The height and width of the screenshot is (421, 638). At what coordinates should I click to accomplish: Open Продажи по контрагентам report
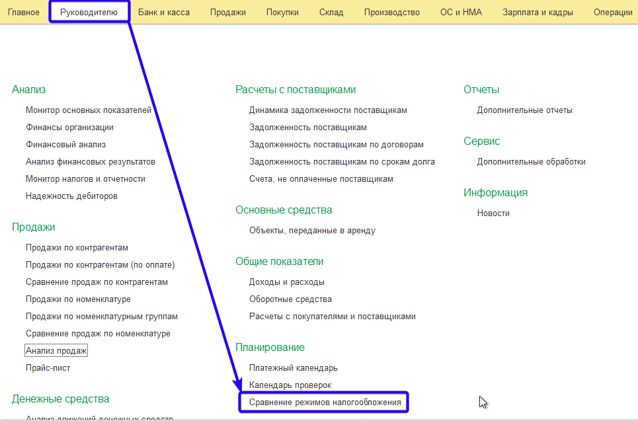pos(77,248)
